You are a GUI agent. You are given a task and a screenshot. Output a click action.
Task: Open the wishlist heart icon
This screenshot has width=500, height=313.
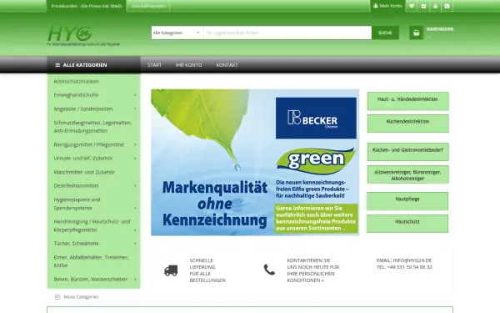tap(412, 6)
